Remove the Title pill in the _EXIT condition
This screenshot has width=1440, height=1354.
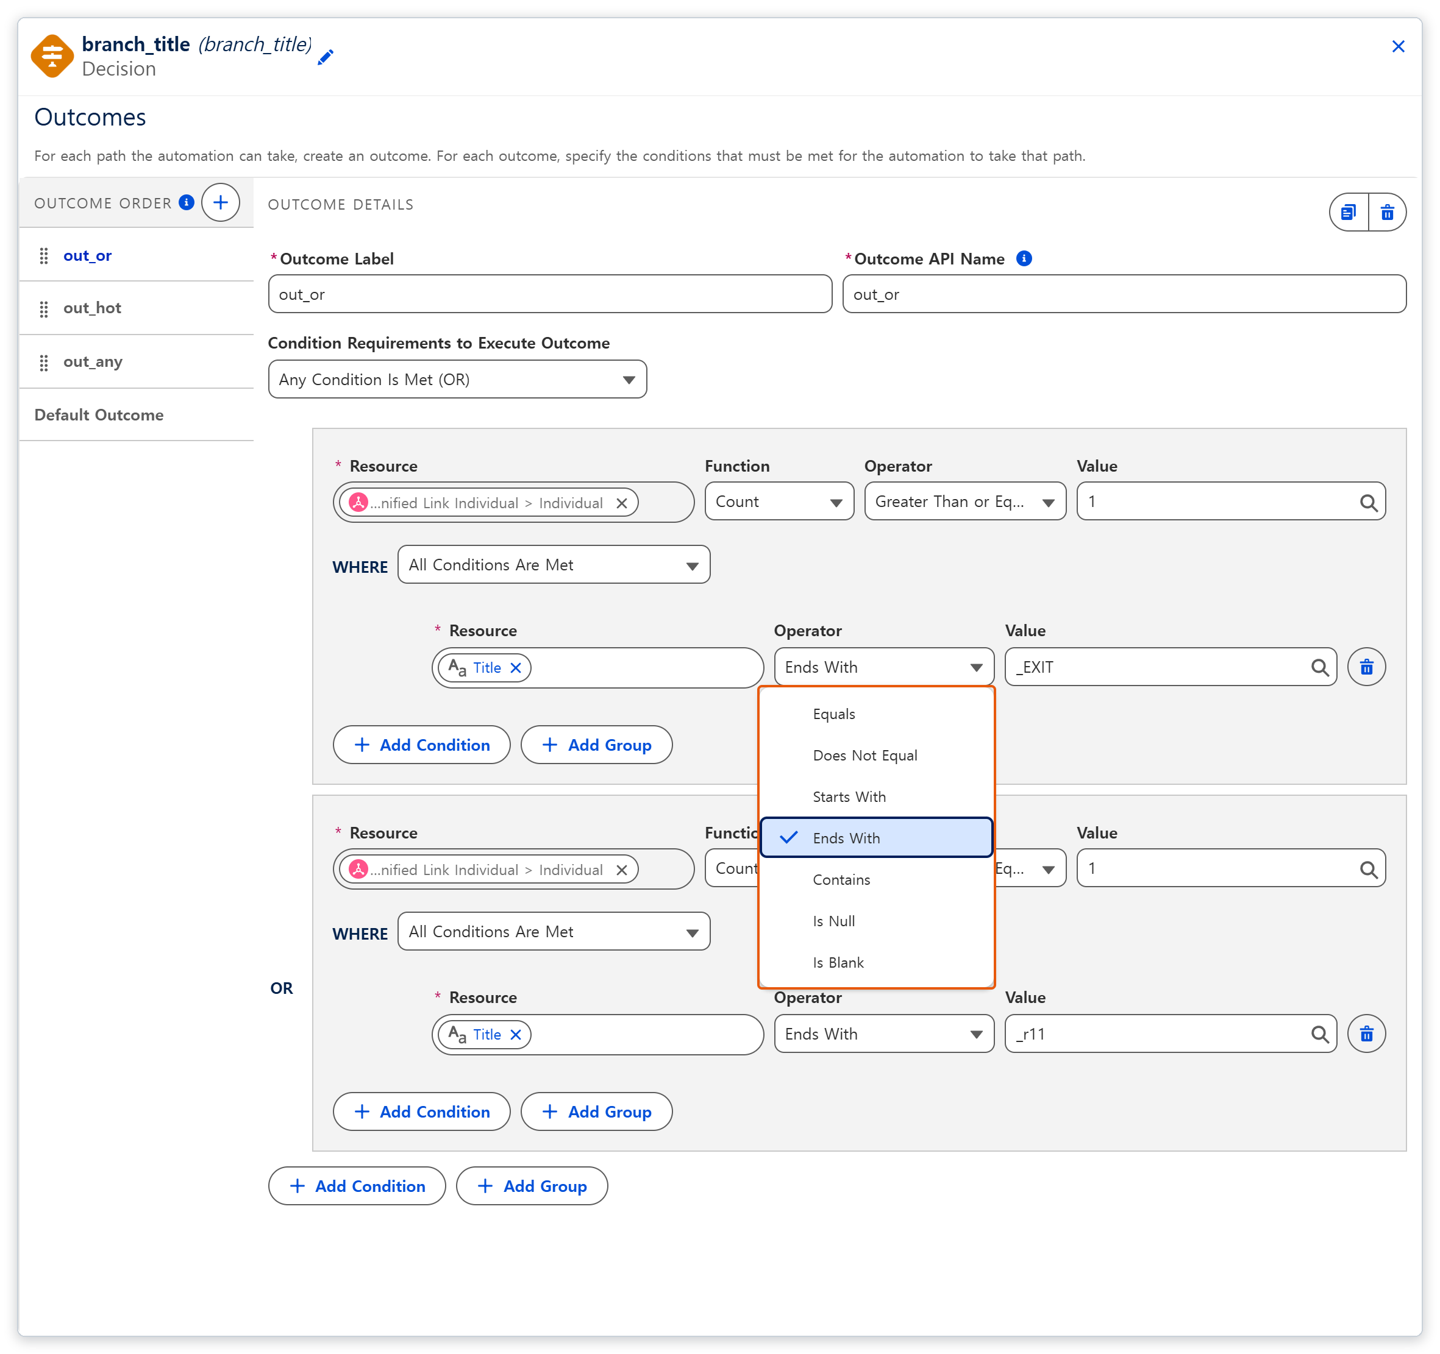tap(516, 668)
